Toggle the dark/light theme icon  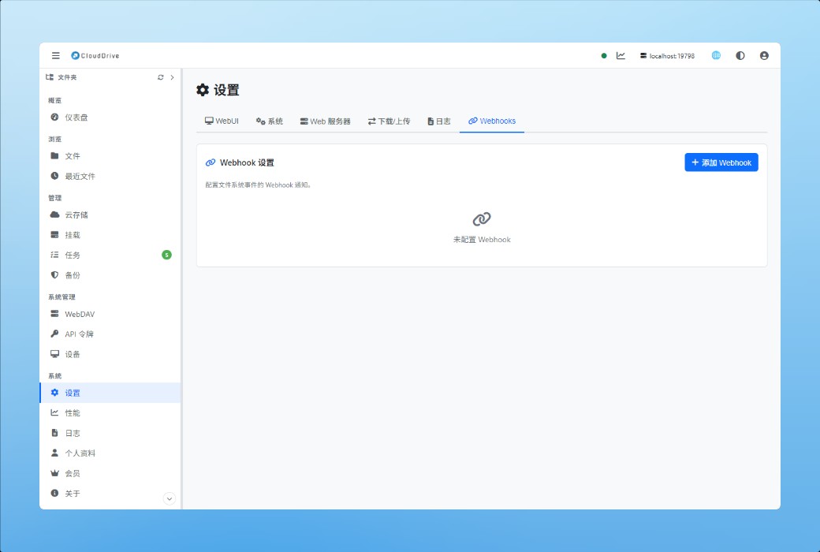pos(740,55)
